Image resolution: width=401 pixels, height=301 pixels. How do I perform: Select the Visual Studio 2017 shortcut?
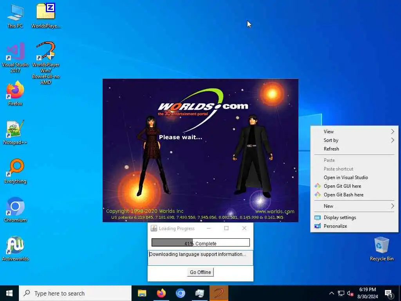pyautogui.click(x=15, y=58)
